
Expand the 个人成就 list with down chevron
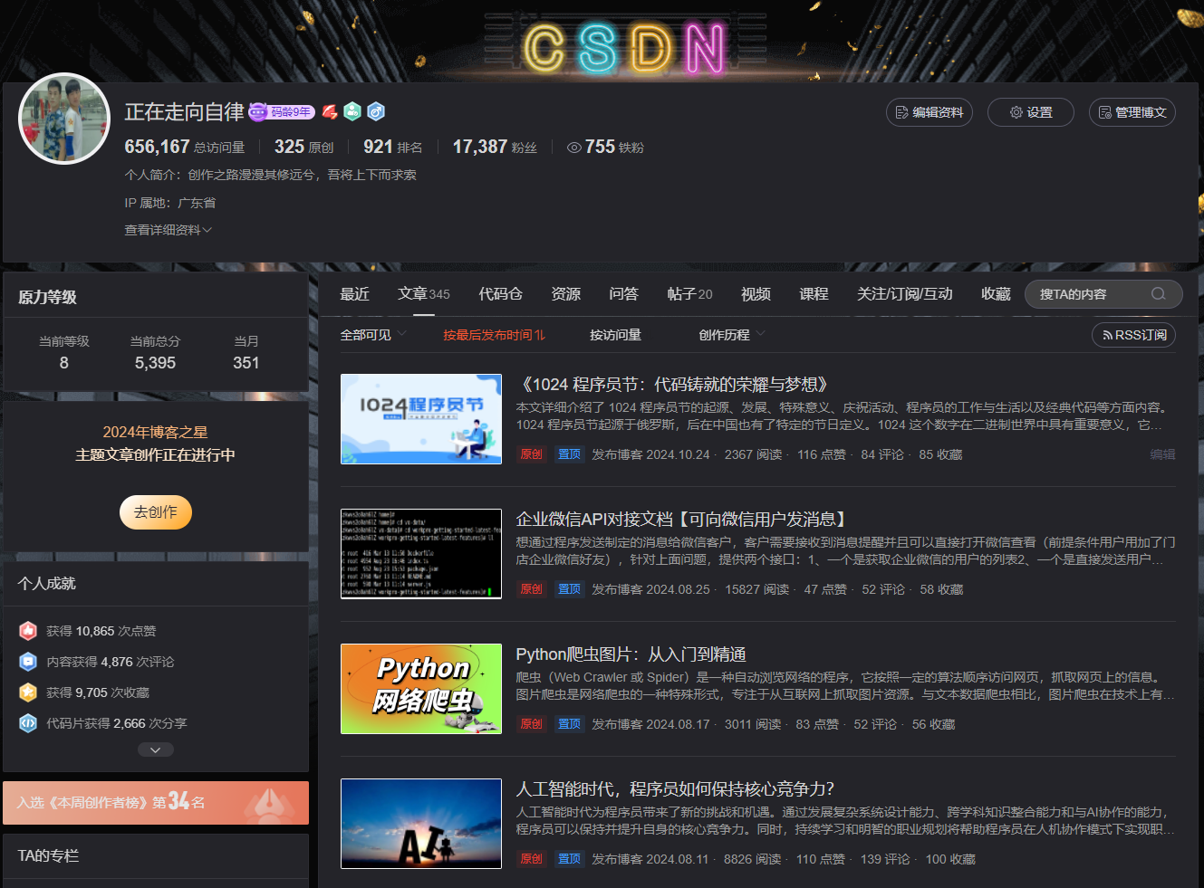[156, 750]
